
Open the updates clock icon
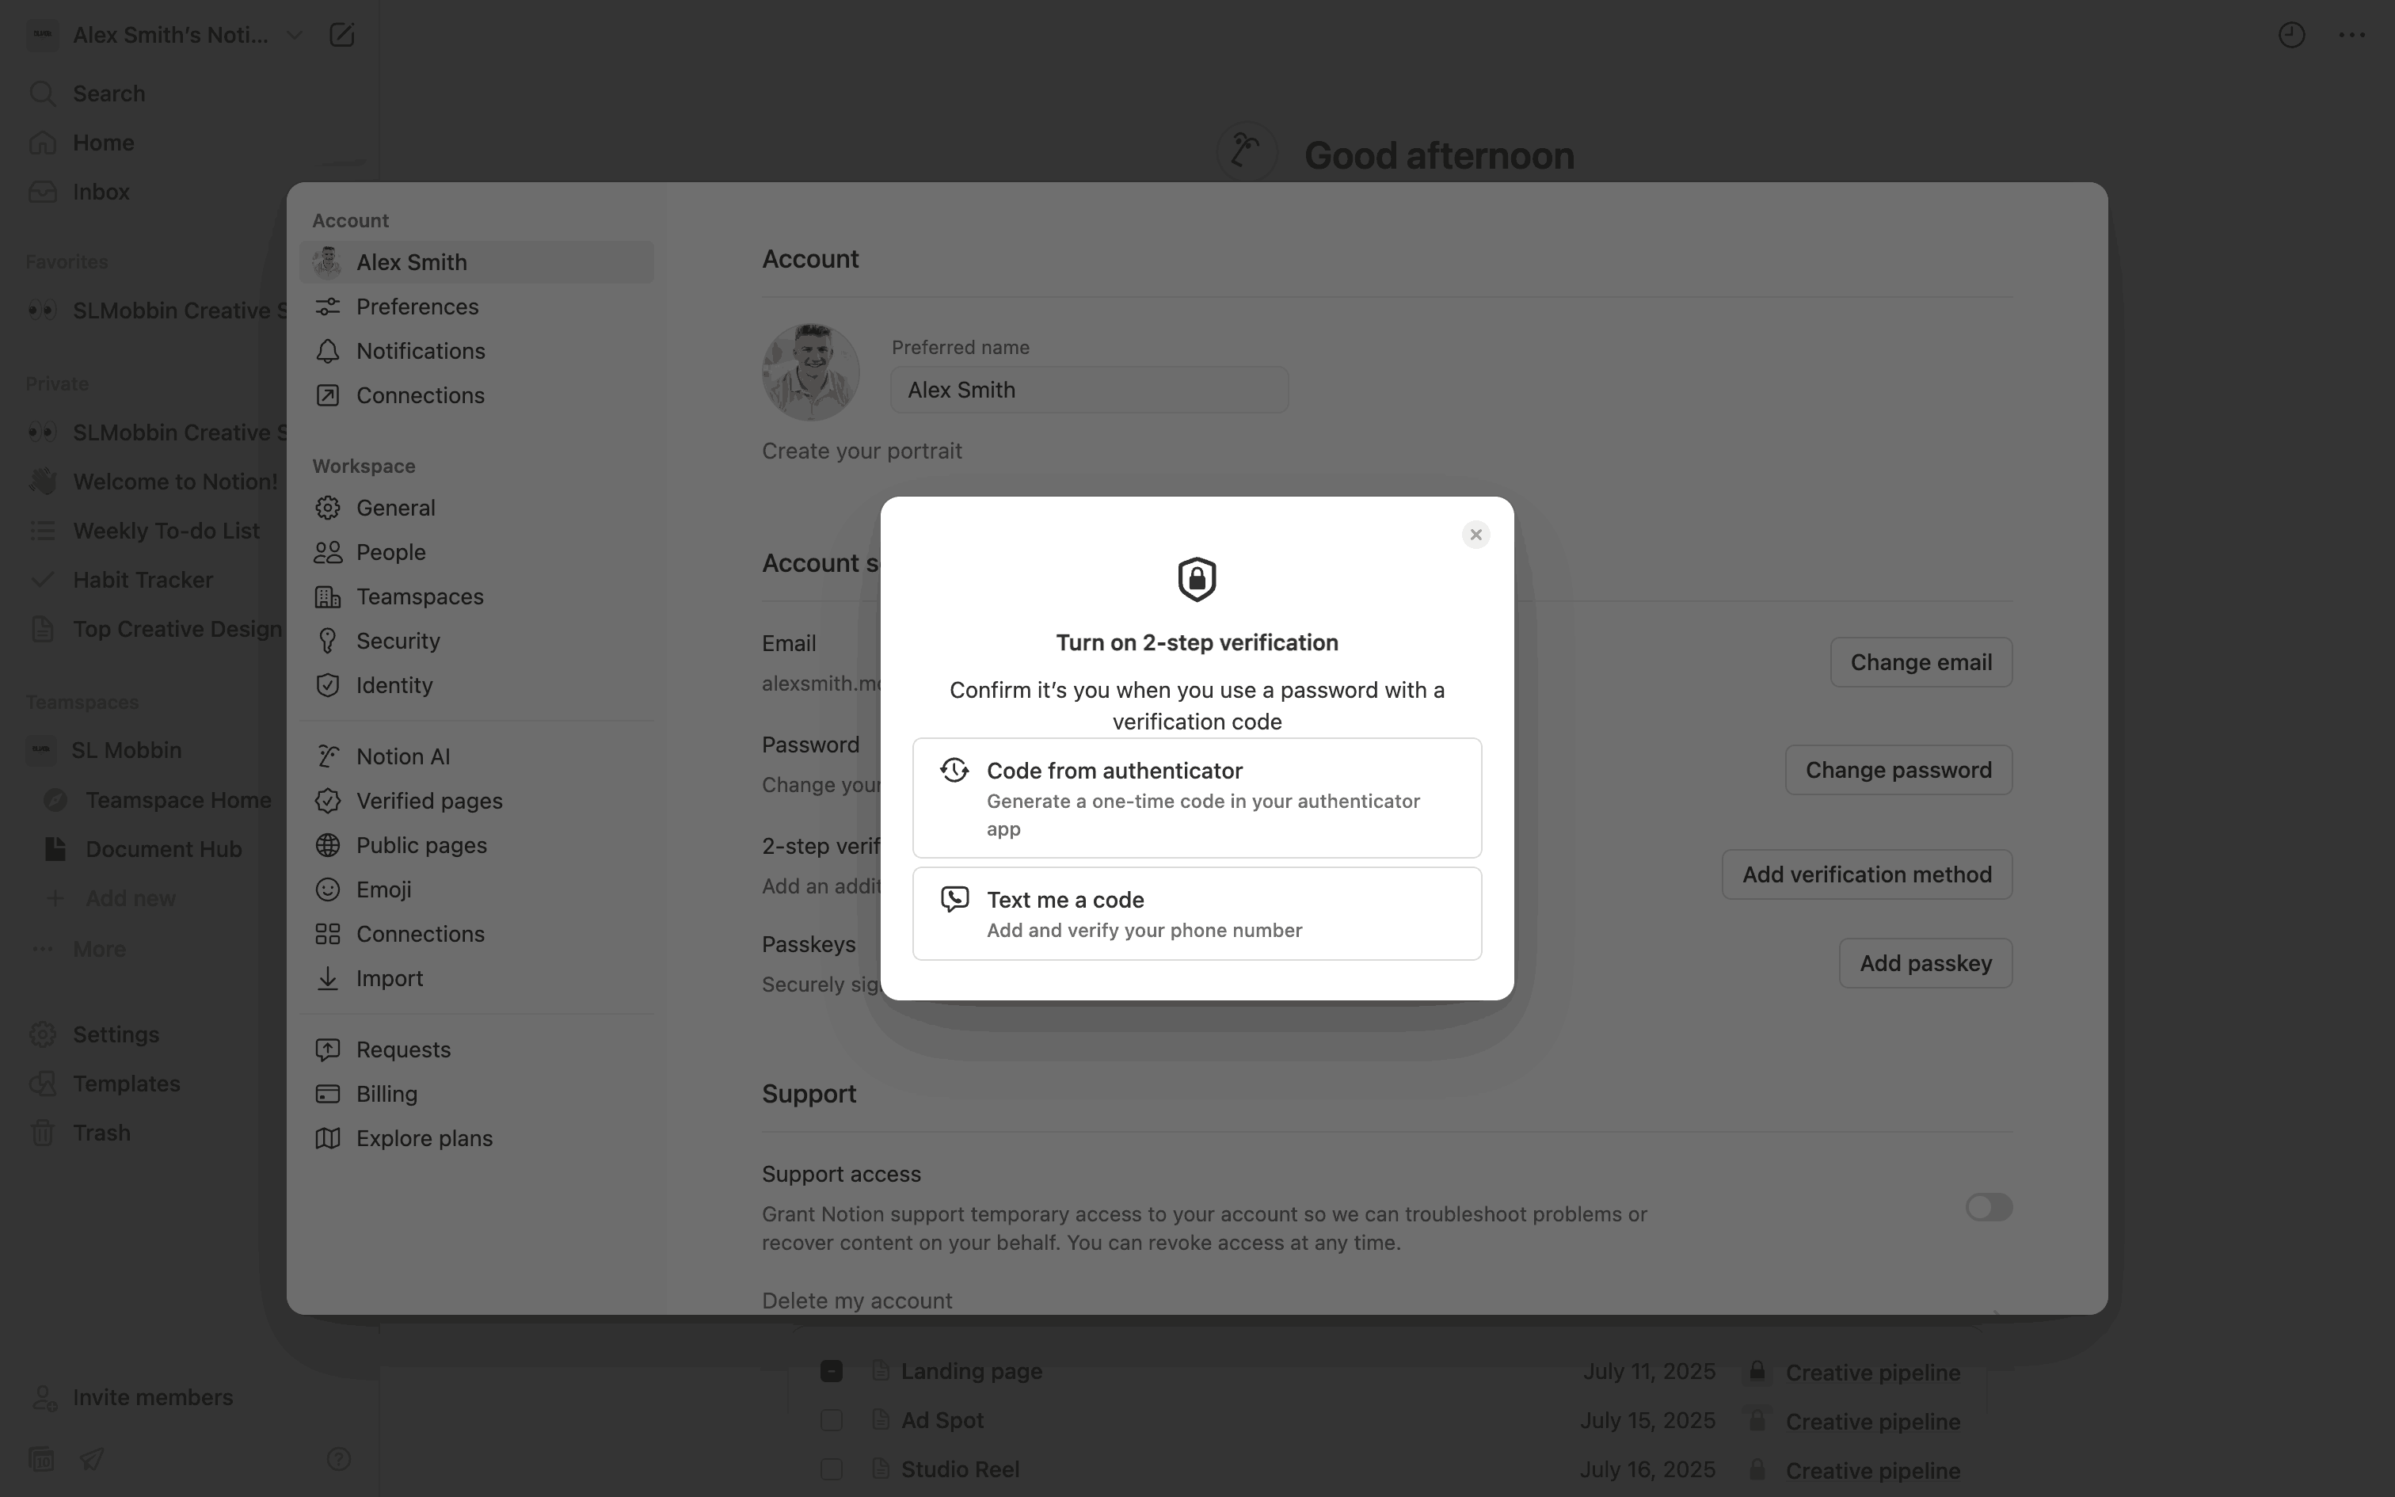(2291, 36)
